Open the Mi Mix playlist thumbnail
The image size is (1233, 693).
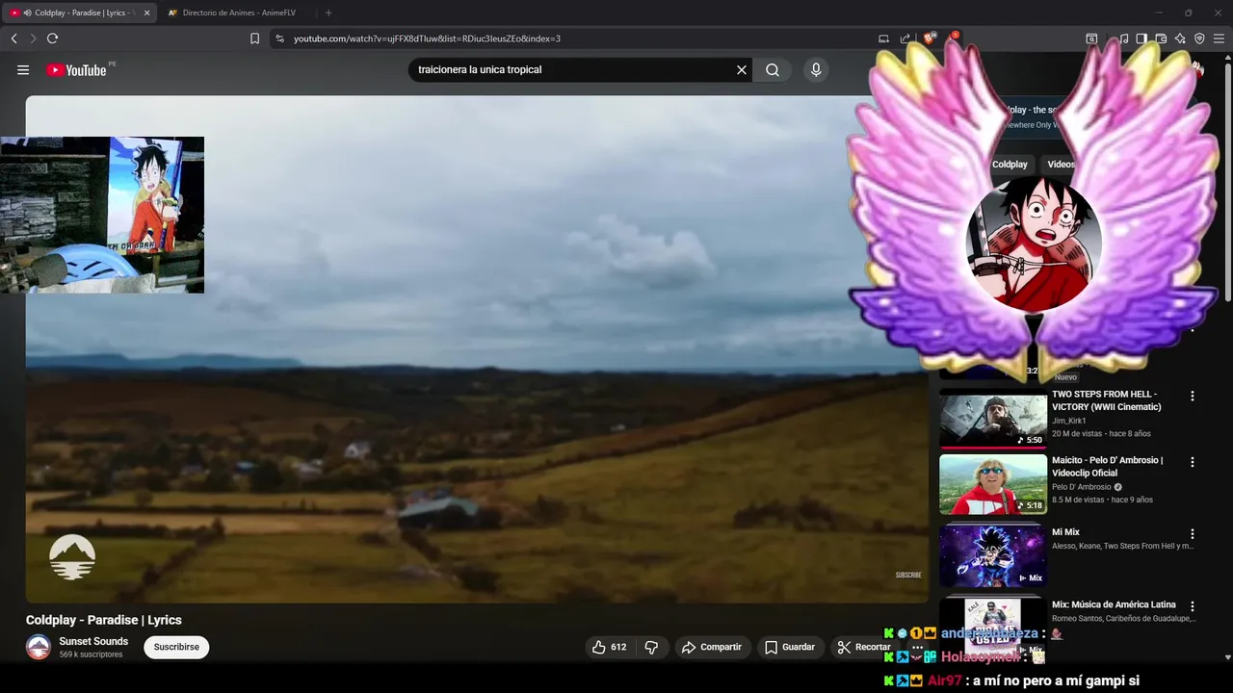pos(993,555)
